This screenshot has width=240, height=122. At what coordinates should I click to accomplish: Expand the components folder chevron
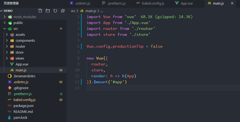point(7,40)
